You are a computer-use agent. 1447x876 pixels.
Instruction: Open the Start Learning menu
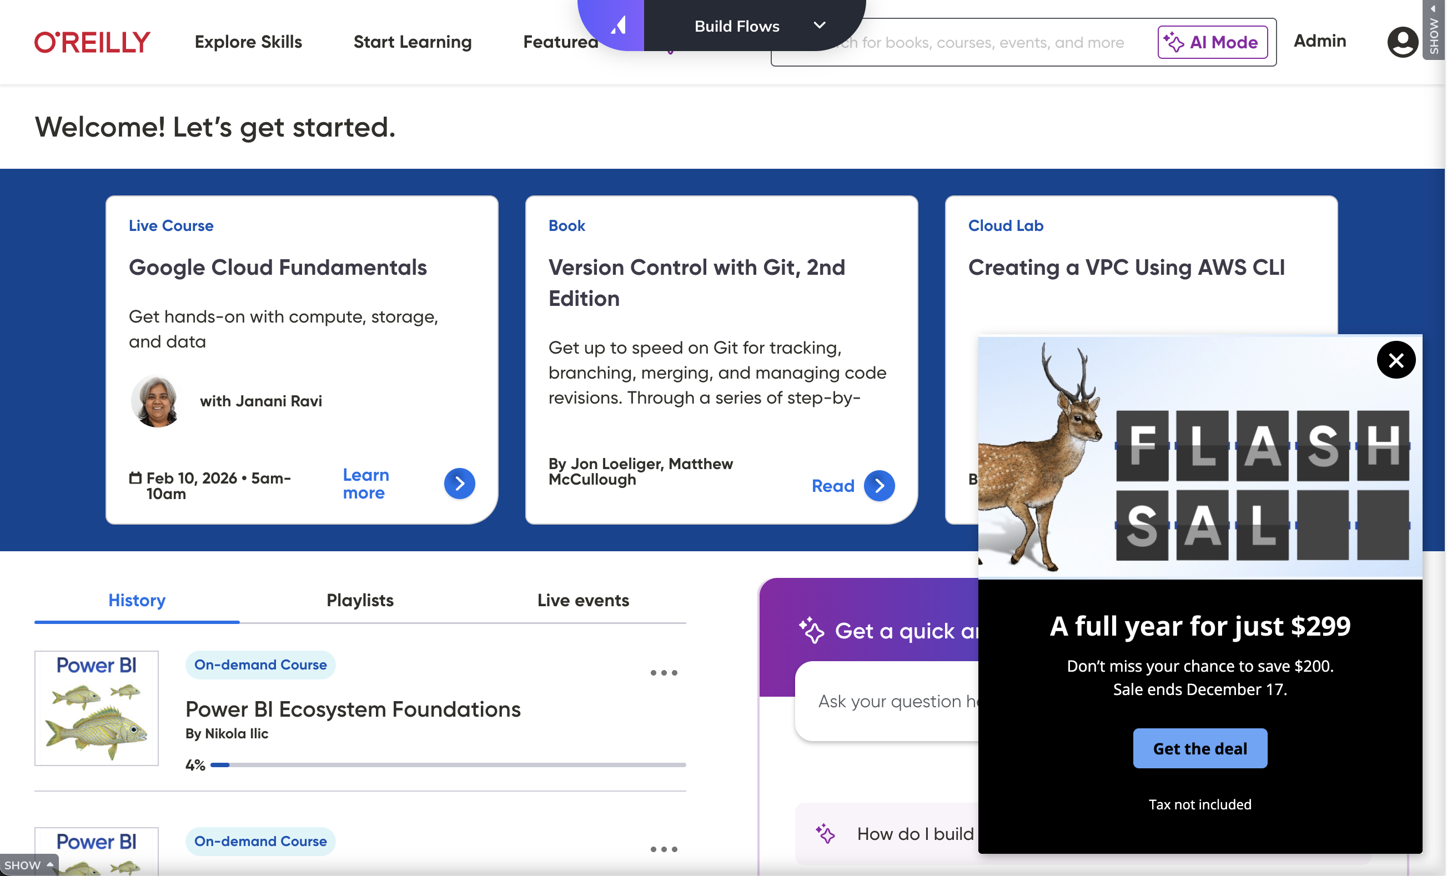tap(412, 42)
